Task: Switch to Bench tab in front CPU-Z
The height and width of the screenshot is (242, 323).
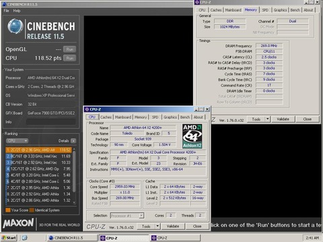Action: [185, 117]
